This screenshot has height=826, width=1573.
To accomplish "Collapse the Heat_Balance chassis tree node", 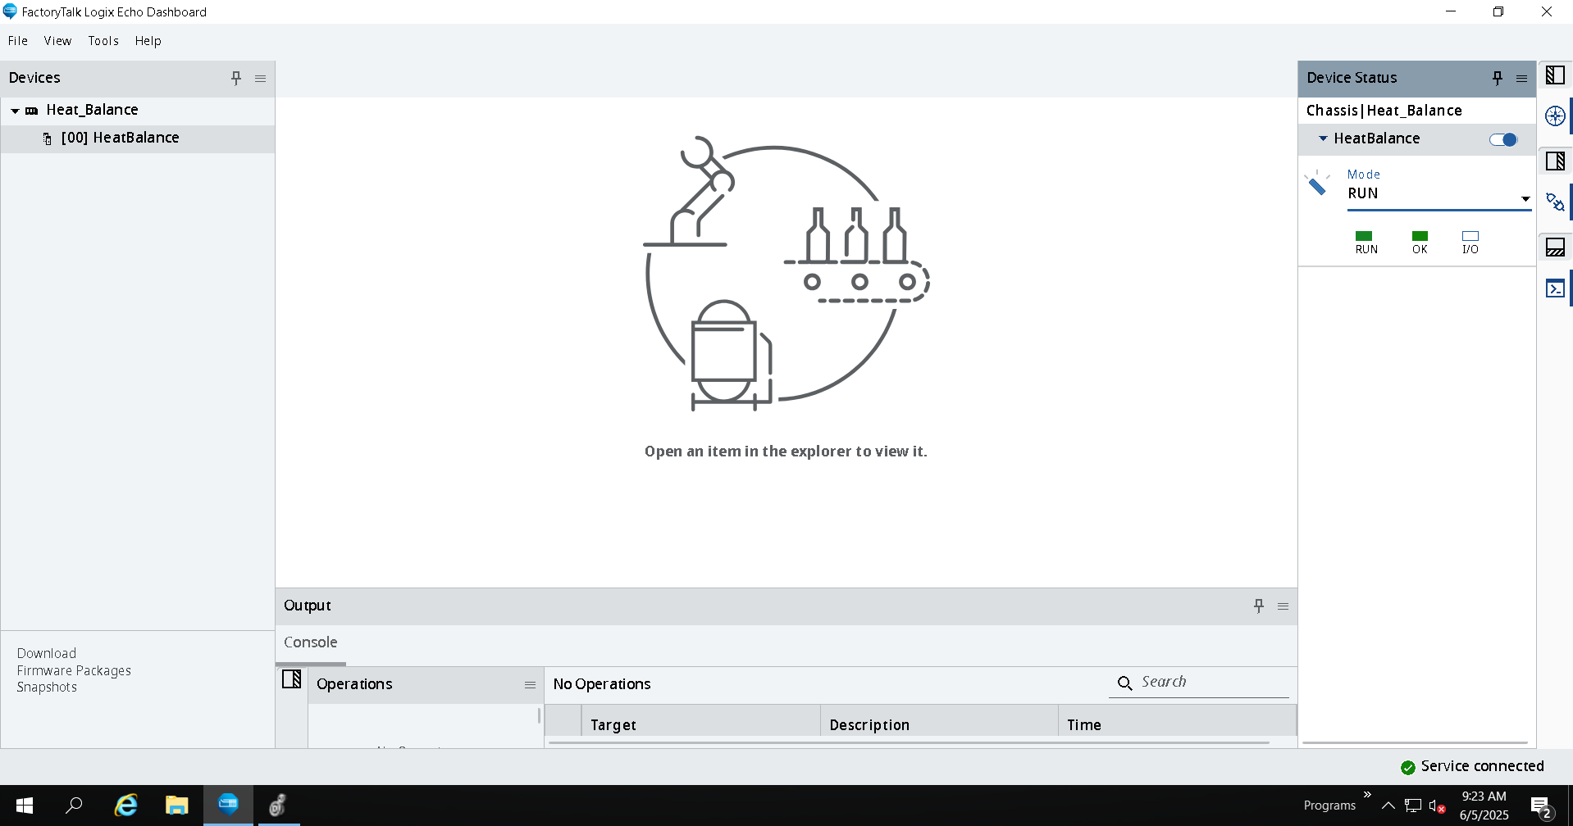I will [15, 111].
